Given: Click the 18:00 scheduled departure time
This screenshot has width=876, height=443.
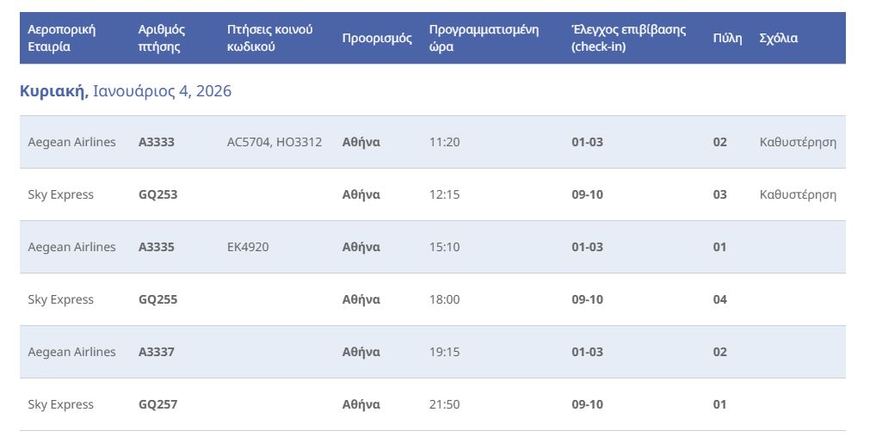Looking at the screenshot, I should click(444, 299).
